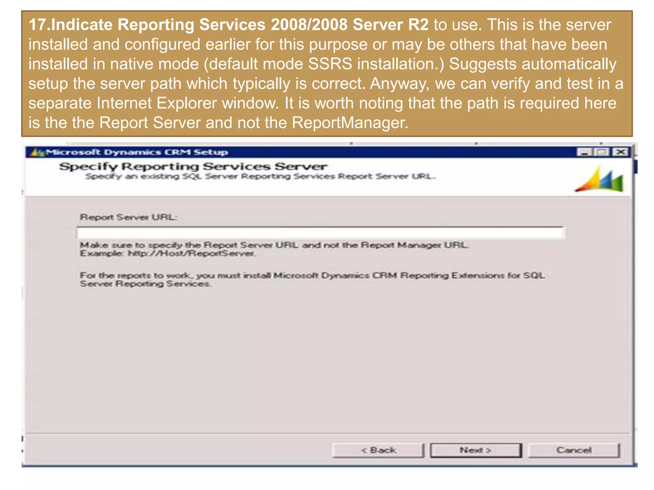Click the Report Server URL input field
654x490 pixels.
321,233
